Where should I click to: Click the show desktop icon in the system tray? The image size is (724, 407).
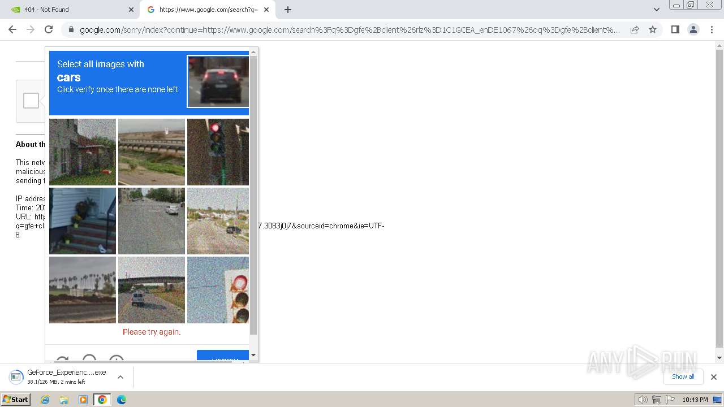[717, 400]
